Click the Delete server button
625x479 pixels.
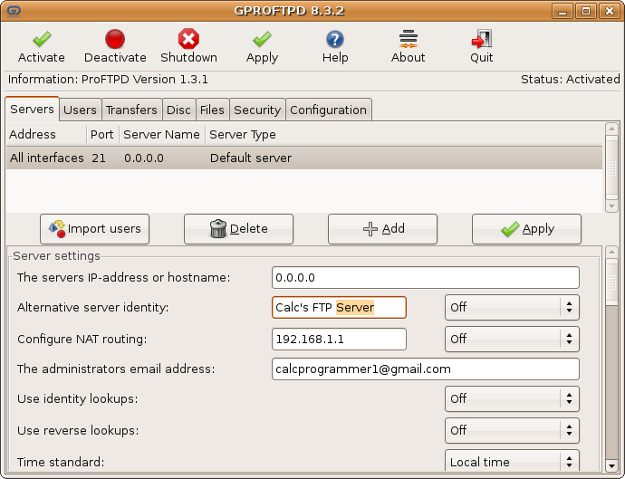pyautogui.click(x=238, y=229)
